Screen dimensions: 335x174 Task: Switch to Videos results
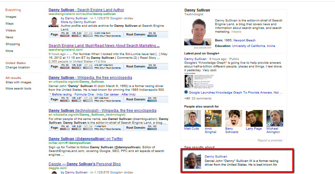(x=11, y=30)
